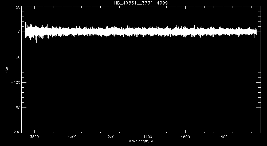Click the -150 flux tick label
This screenshot has width=267, height=146.
[x=16, y=108]
